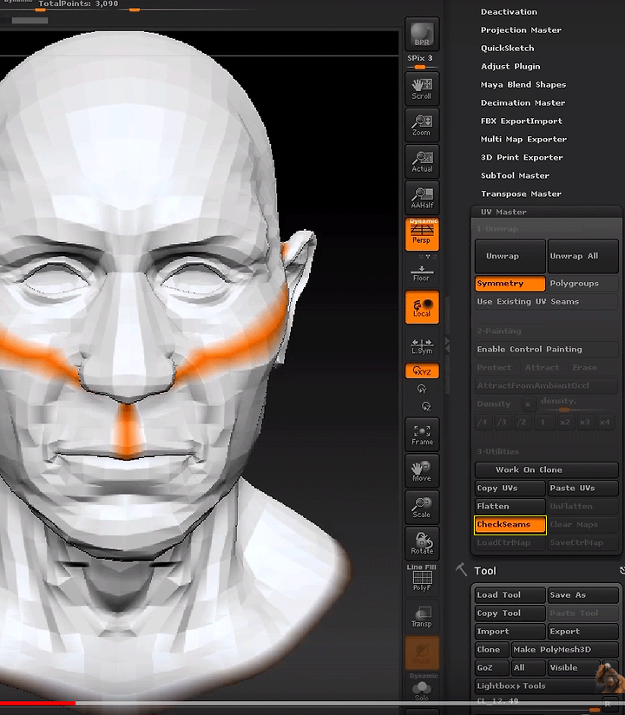
Task: Select the Rotate view tool
Action: pyautogui.click(x=422, y=543)
